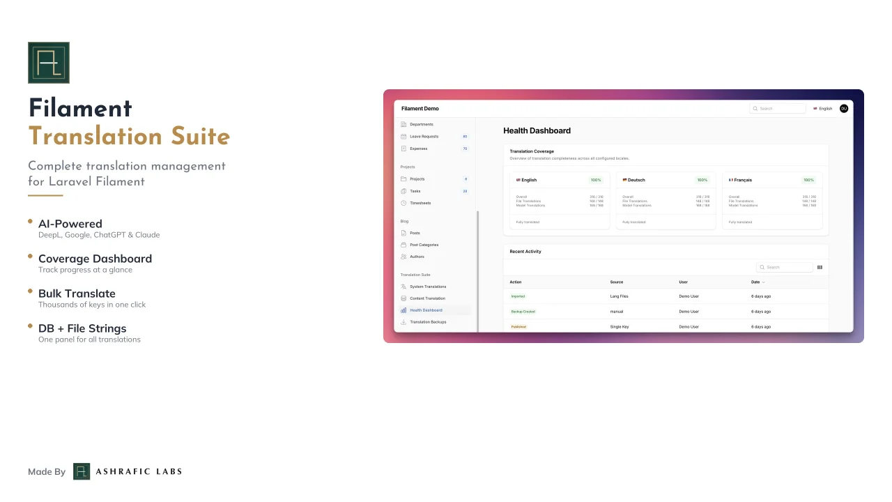892x502 pixels.
Task: Click Demo User in the Imported row
Action: pos(689,296)
